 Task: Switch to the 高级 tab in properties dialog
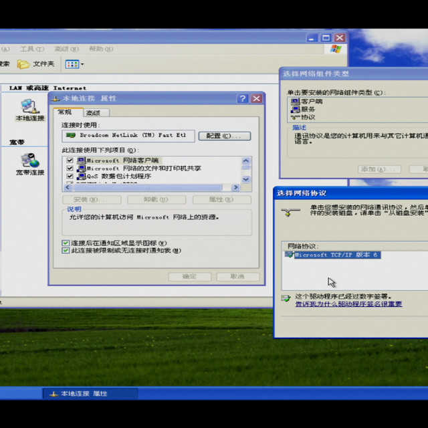[96, 113]
